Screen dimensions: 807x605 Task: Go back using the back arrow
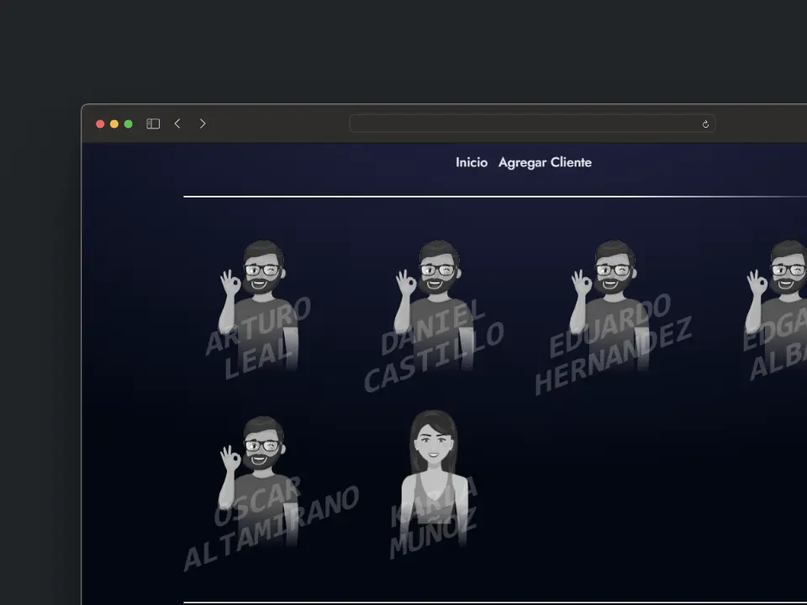click(x=177, y=124)
